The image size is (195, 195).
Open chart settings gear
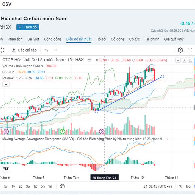[x=180, y=50]
